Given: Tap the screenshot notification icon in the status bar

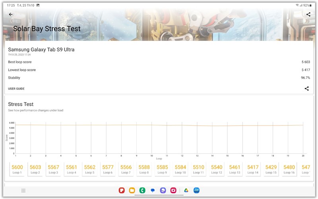Looking at the screenshot, I should (38, 5).
